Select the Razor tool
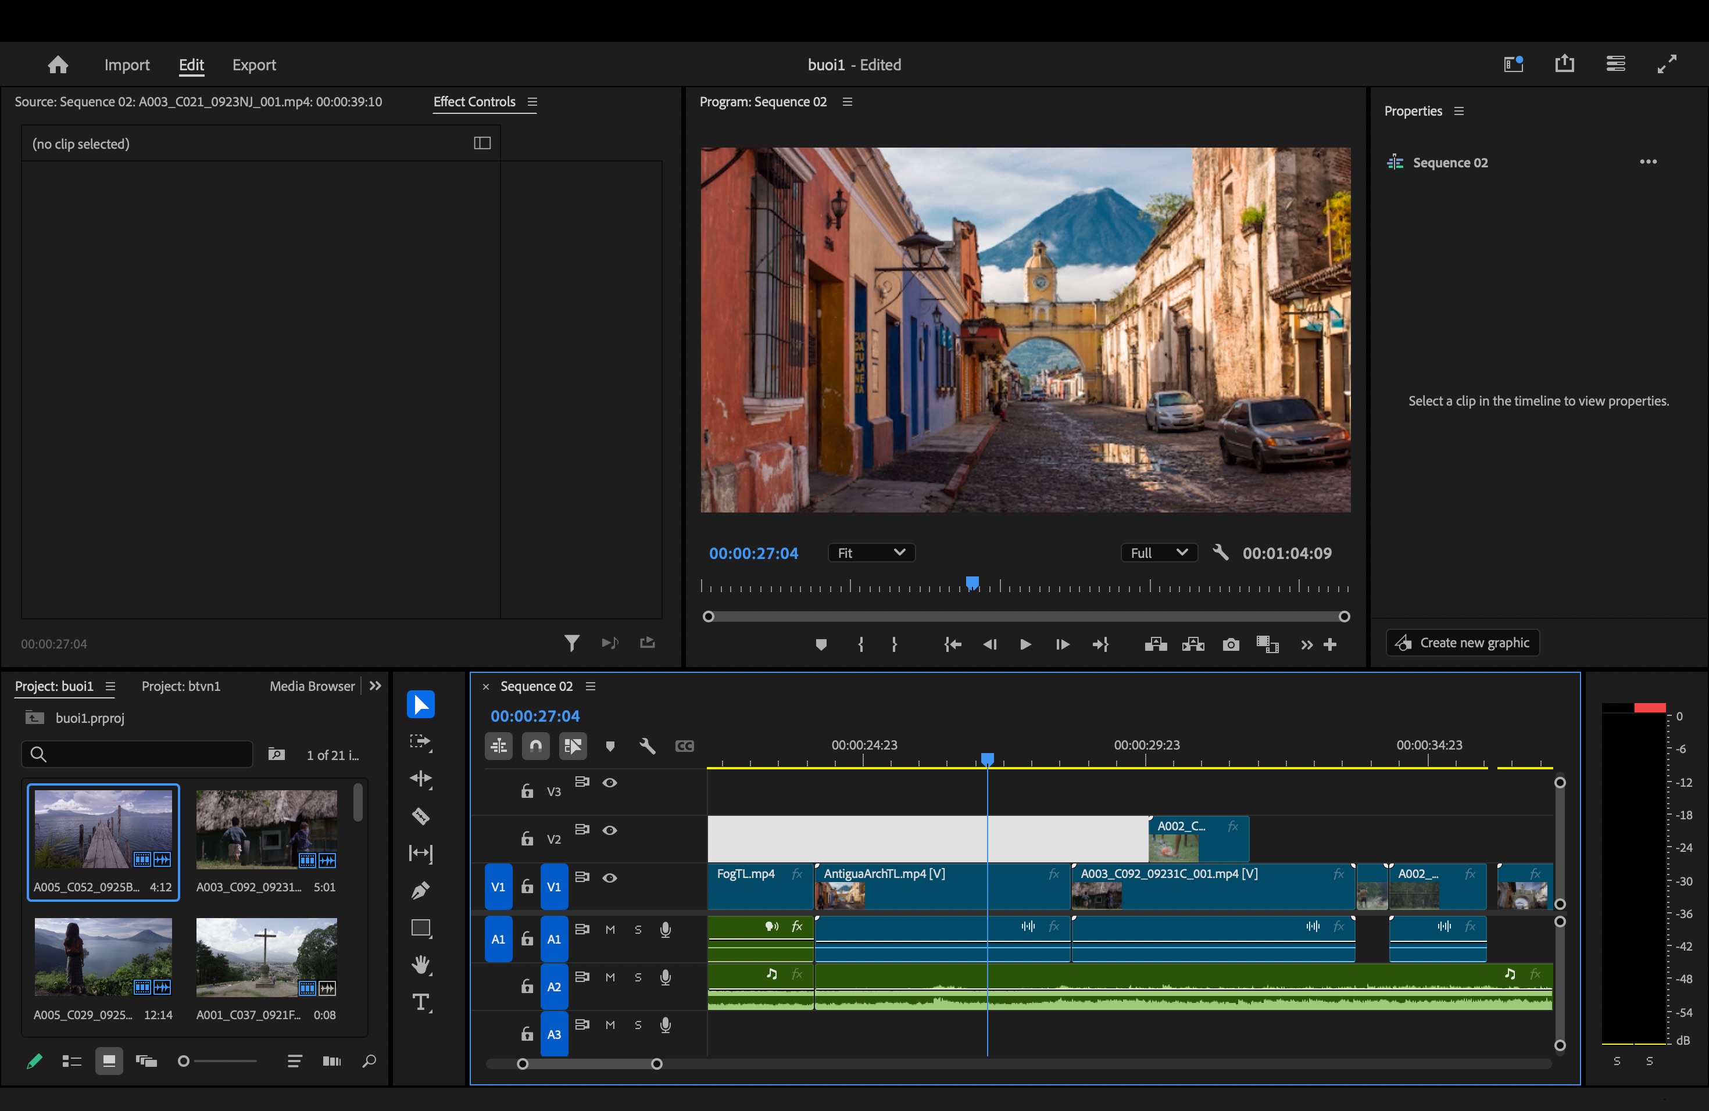The width and height of the screenshot is (1709, 1111). (421, 816)
